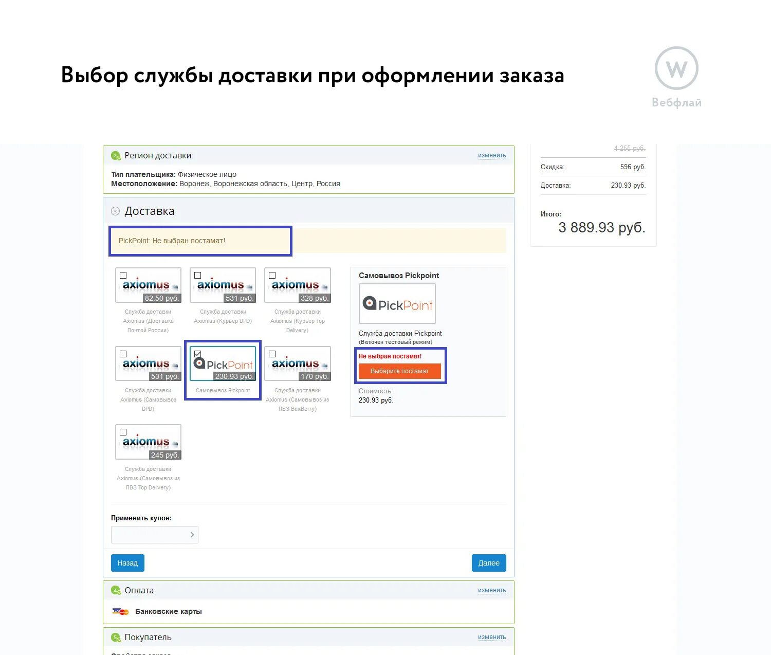The width and height of the screenshot is (771, 655).
Task: Click the Банковские карты text
Action: tap(169, 611)
